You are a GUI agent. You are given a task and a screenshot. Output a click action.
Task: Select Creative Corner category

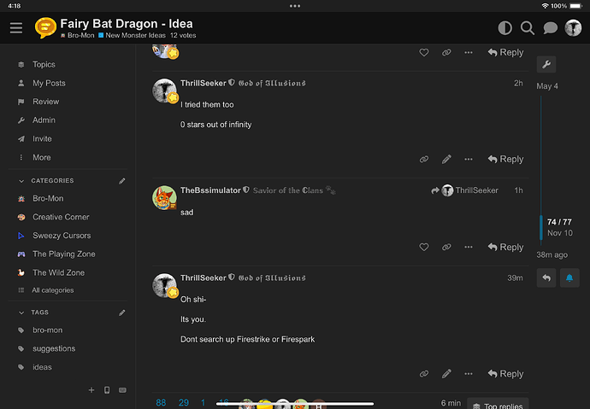tap(61, 217)
